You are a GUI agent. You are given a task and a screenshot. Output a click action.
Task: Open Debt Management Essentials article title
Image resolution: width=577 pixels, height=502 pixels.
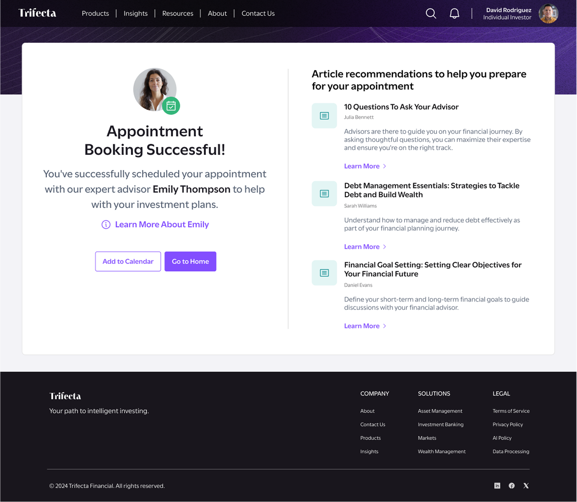point(432,190)
